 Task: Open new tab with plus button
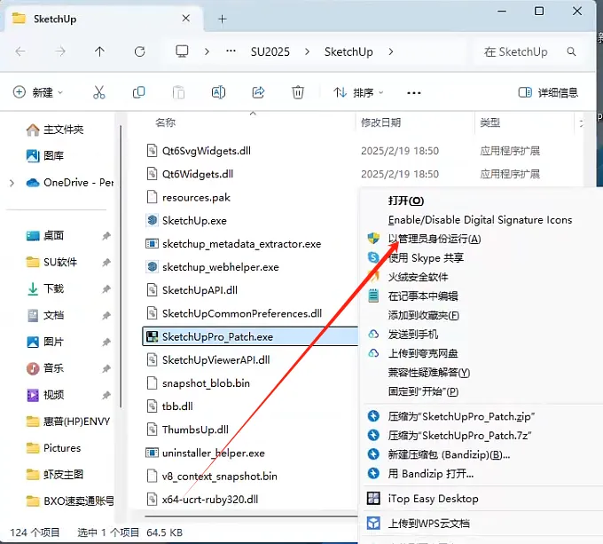tap(222, 19)
